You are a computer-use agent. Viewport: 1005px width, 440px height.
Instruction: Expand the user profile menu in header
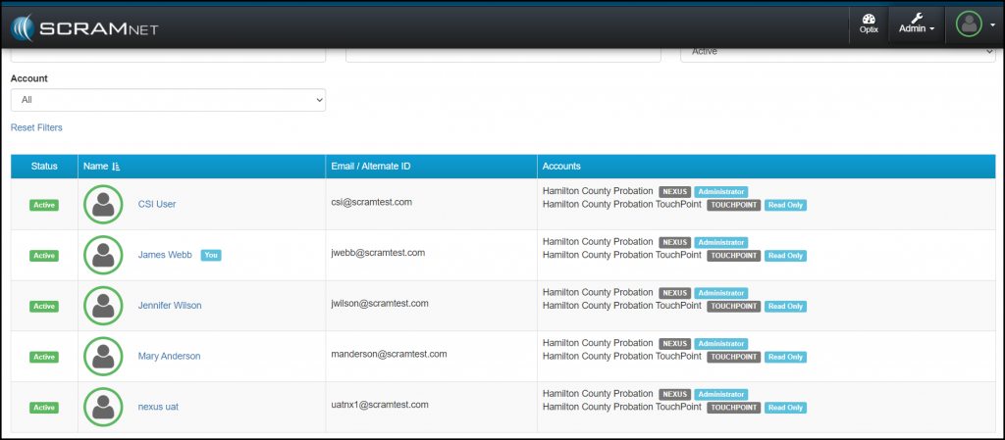(x=975, y=24)
